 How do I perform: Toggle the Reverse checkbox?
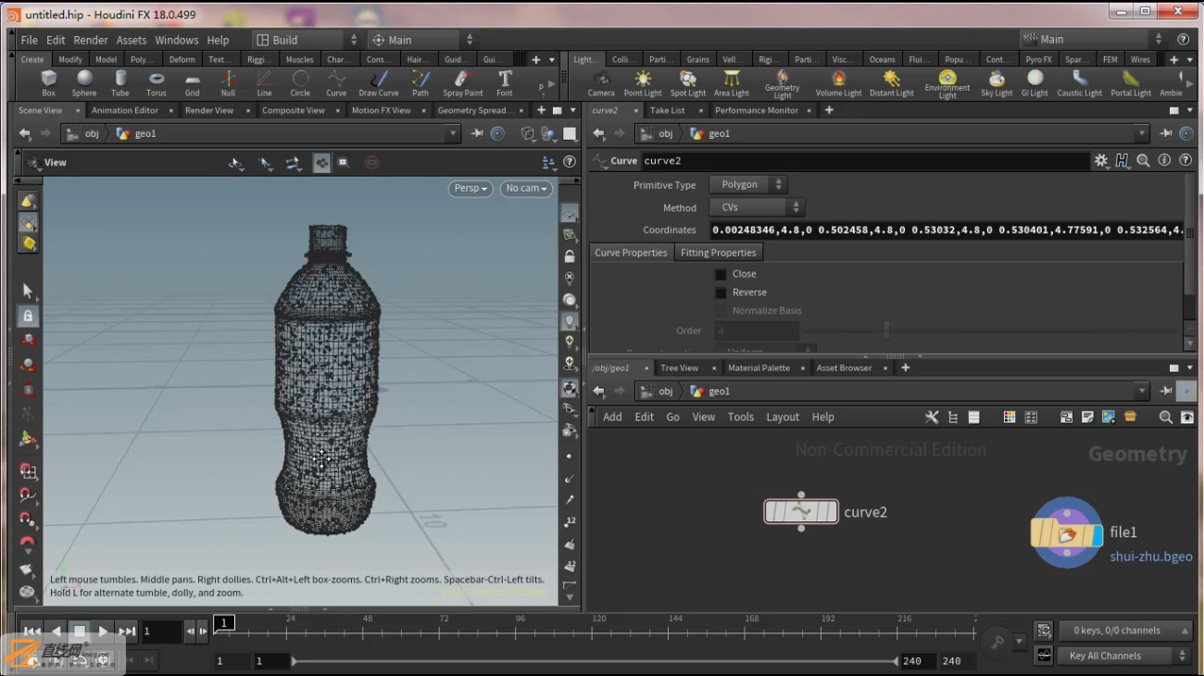click(721, 293)
